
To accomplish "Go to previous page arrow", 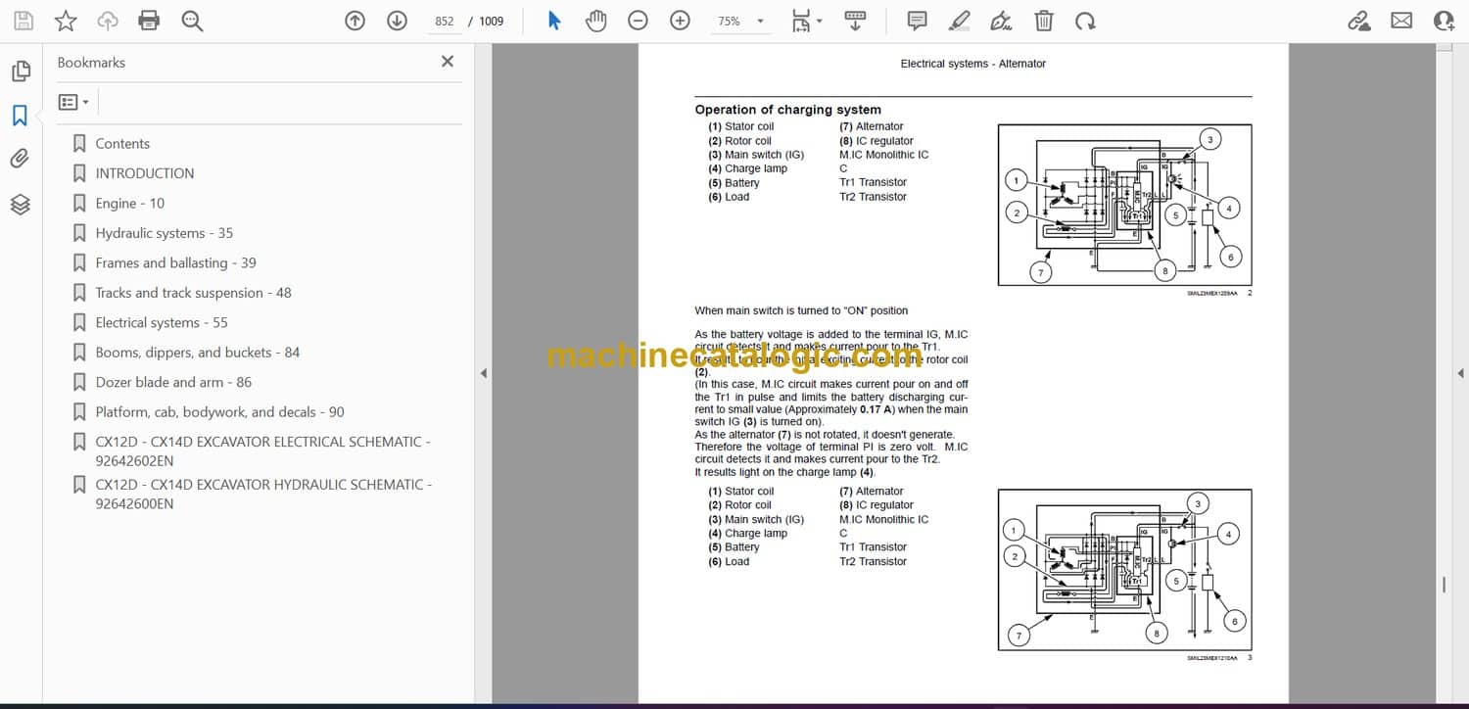I will click(355, 21).
